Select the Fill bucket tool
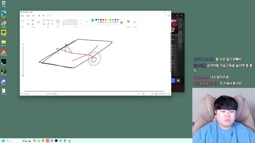 48,20
